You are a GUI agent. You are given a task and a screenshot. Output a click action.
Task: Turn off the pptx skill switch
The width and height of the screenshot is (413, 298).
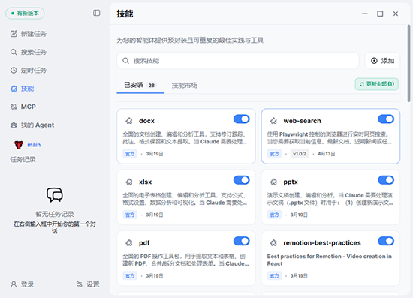386,180
